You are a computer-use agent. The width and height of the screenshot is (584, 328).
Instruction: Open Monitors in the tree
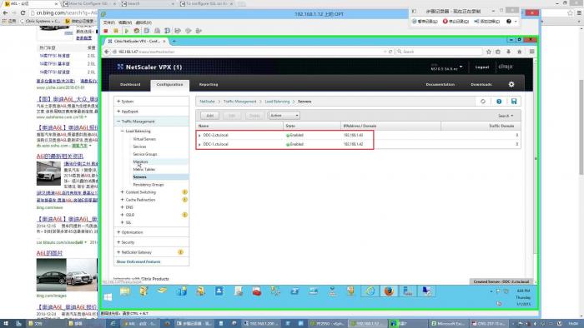[140, 162]
